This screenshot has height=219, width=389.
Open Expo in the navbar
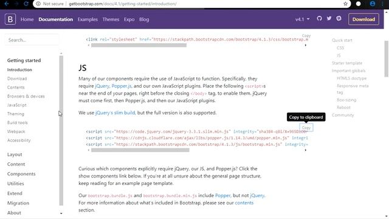129,19
